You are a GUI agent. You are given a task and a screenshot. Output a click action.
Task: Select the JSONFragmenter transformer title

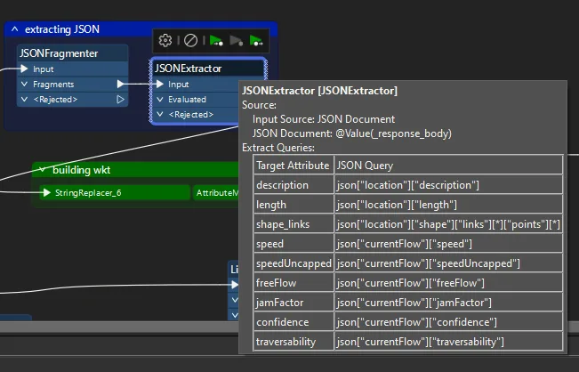(59, 53)
